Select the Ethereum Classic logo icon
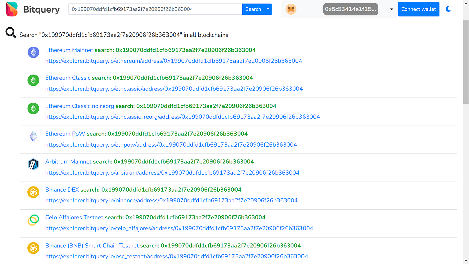 pyautogui.click(x=33, y=80)
